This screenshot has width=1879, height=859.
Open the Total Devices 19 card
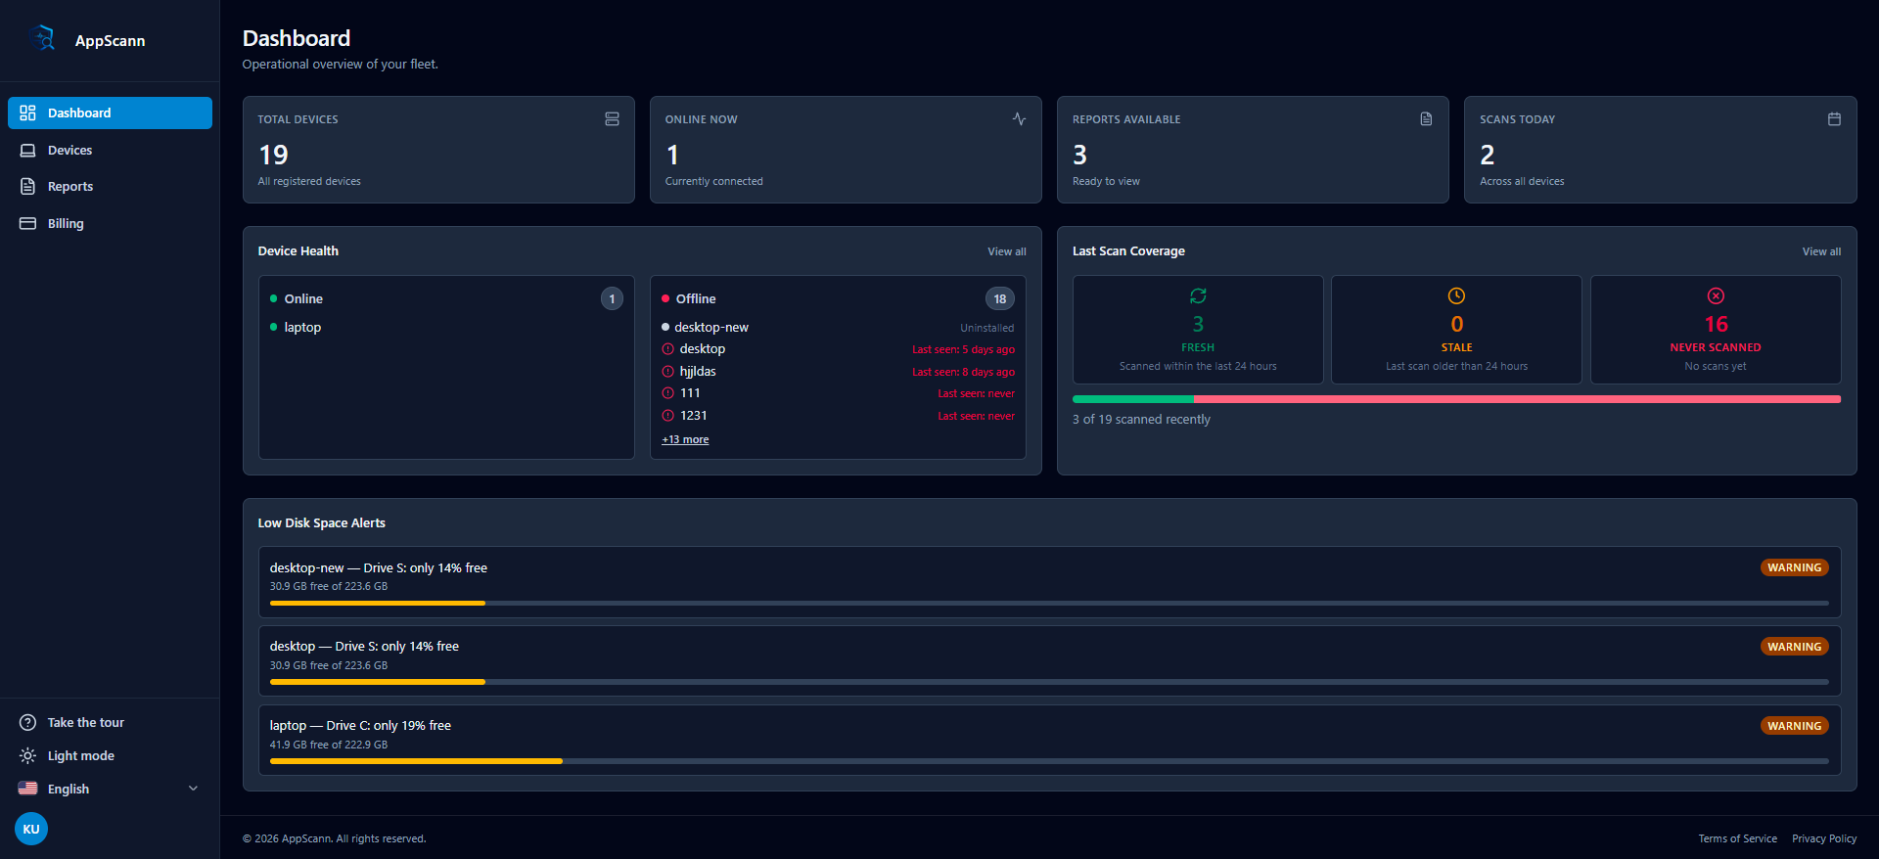pos(438,150)
